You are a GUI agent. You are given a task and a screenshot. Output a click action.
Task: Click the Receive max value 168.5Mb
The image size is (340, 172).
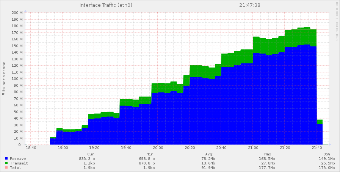(x=267, y=159)
